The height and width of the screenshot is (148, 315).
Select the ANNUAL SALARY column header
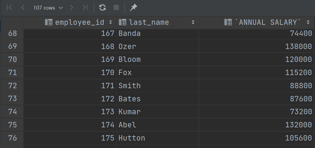pyautogui.click(x=256, y=22)
